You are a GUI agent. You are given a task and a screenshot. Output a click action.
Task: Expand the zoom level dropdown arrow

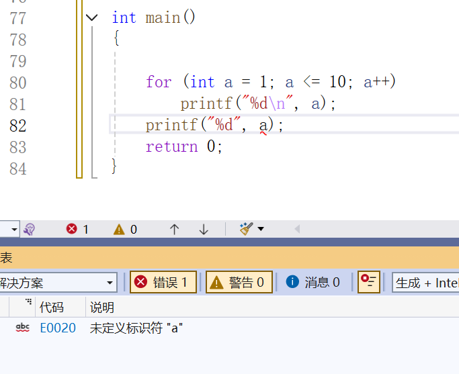click(x=14, y=229)
